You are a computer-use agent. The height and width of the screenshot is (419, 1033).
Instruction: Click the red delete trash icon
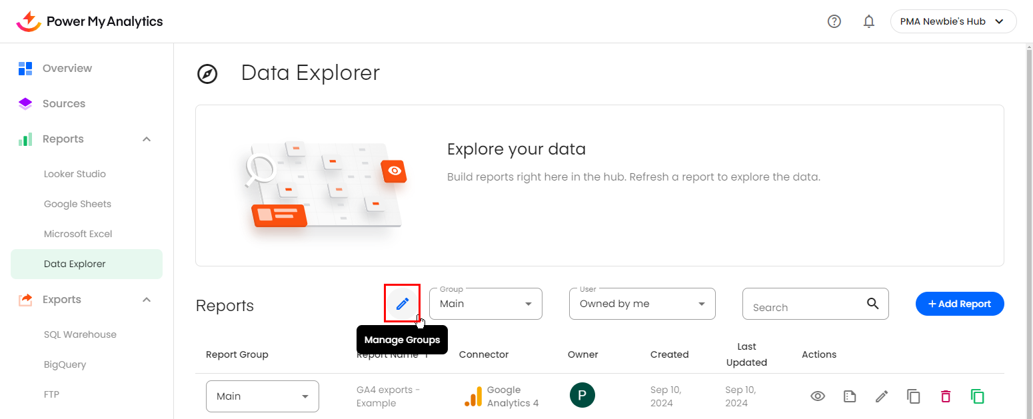[945, 396]
